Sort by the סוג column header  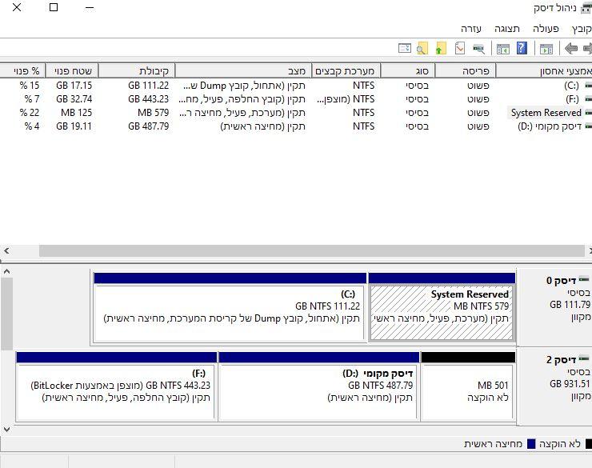408,70
